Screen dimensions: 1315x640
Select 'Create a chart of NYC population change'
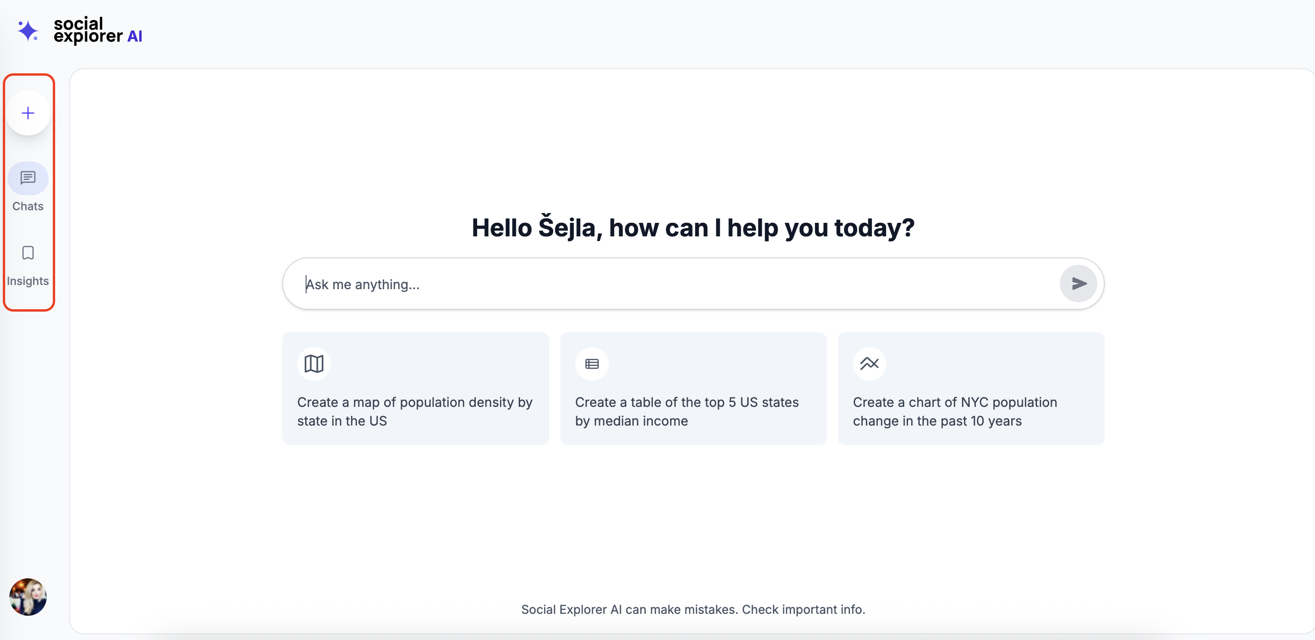955,412
